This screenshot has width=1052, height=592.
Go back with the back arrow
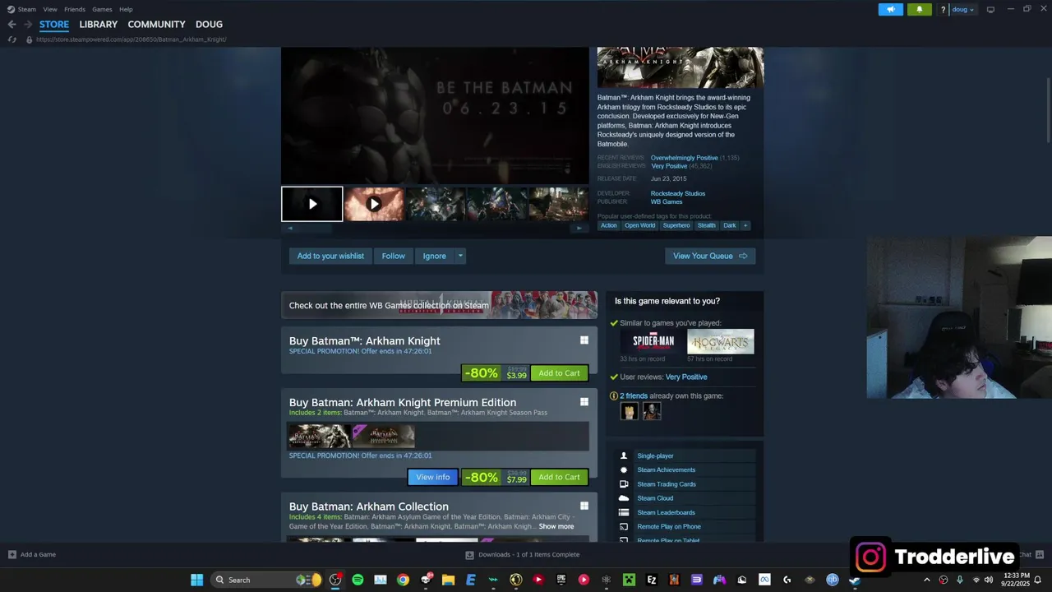[x=12, y=25]
